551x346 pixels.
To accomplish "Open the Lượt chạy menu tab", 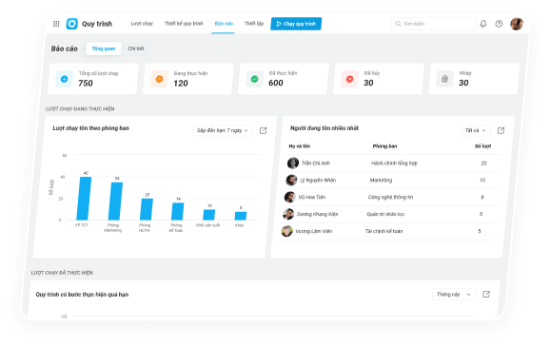I will (x=142, y=24).
